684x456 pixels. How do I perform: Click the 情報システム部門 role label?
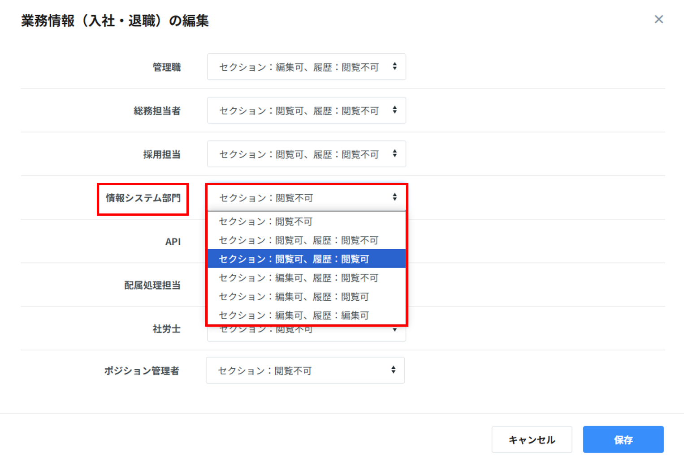tap(143, 198)
